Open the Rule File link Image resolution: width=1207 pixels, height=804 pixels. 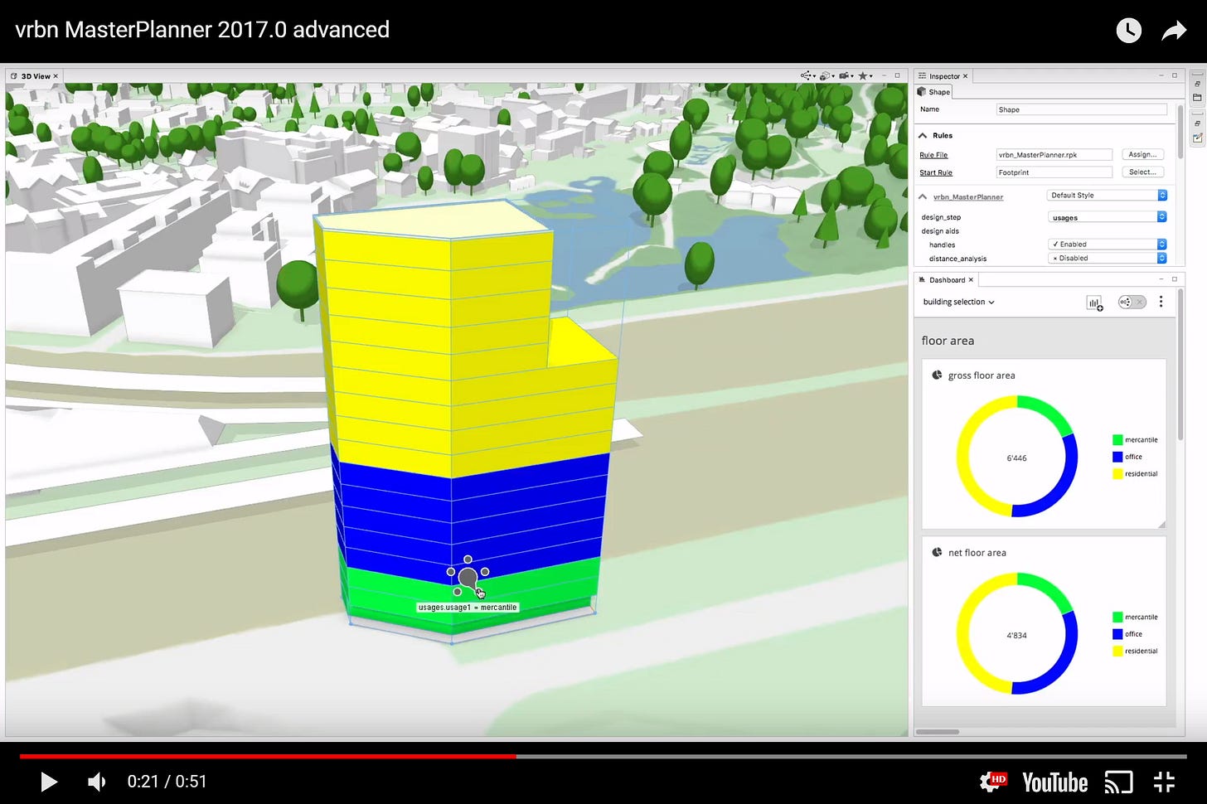click(x=933, y=155)
